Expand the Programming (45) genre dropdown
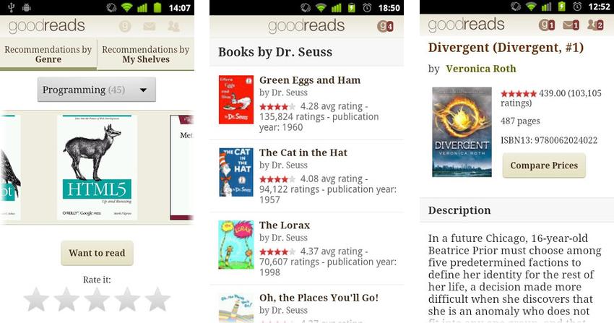The height and width of the screenshot is (323, 614). coord(96,90)
